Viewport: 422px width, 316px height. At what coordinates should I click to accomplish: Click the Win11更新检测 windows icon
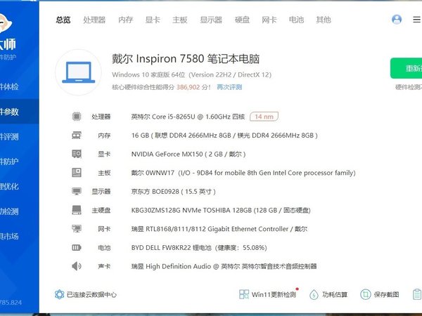[x=244, y=294]
